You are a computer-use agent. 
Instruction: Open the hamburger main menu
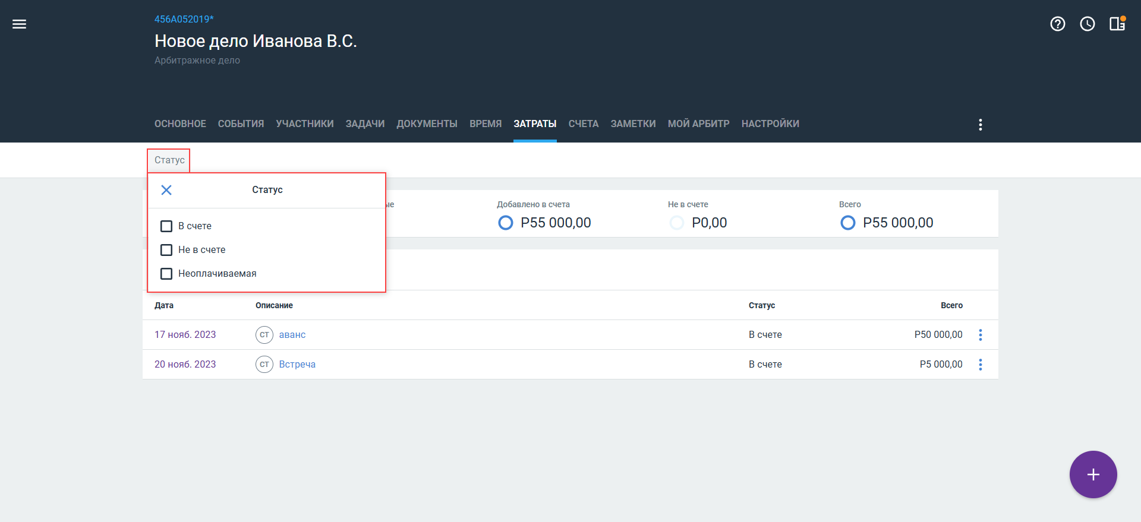tap(20, 24)
